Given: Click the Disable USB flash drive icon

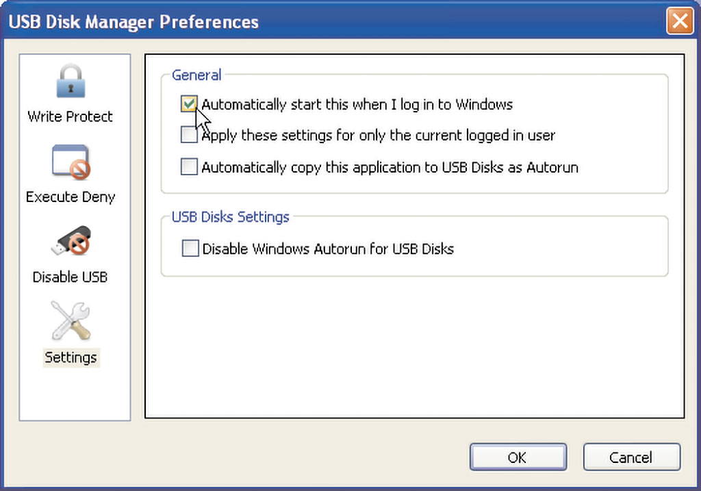Looking at the screenshot, I should [x=71, y=241].
